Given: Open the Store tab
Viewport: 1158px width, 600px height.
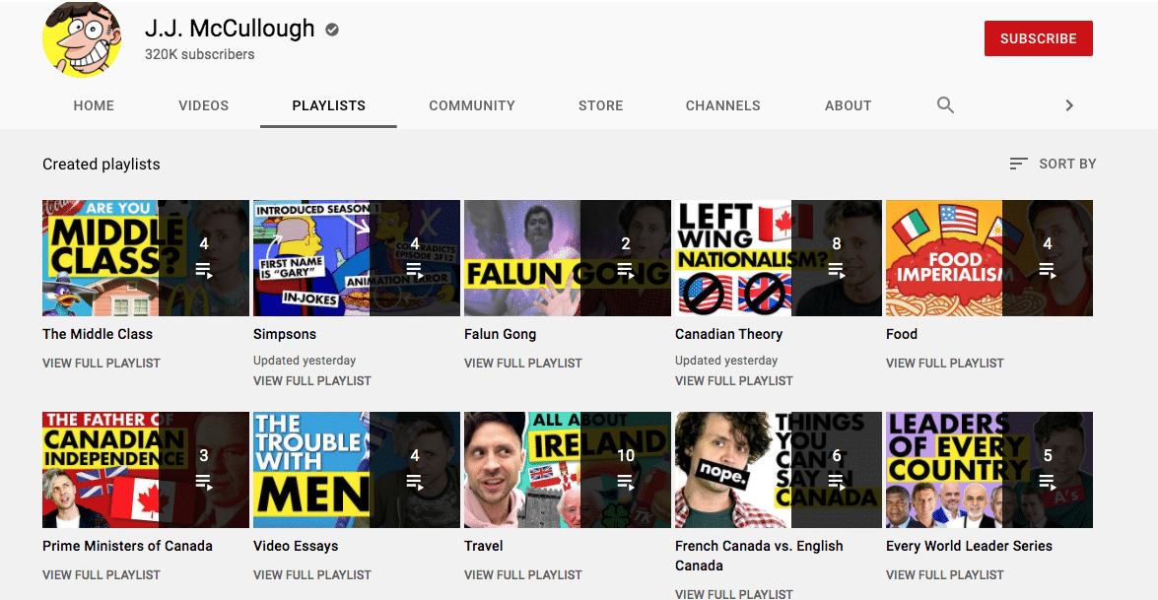Looking at the screenshot, I should [600, 105].
